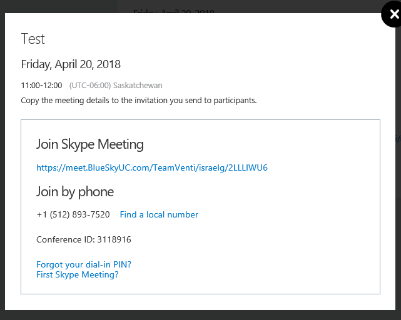Screen dimensions: 401x320
Task: Click the 11:00-12:00 meeting time text
Action: 41,86
